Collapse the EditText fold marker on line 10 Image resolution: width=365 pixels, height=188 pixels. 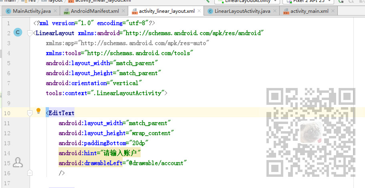click(x=30, y=113)
